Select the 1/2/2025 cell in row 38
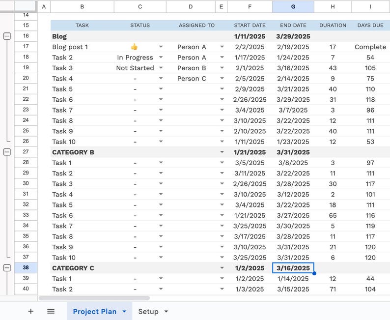This screenshot has width=390, height=320. point(250,268)
